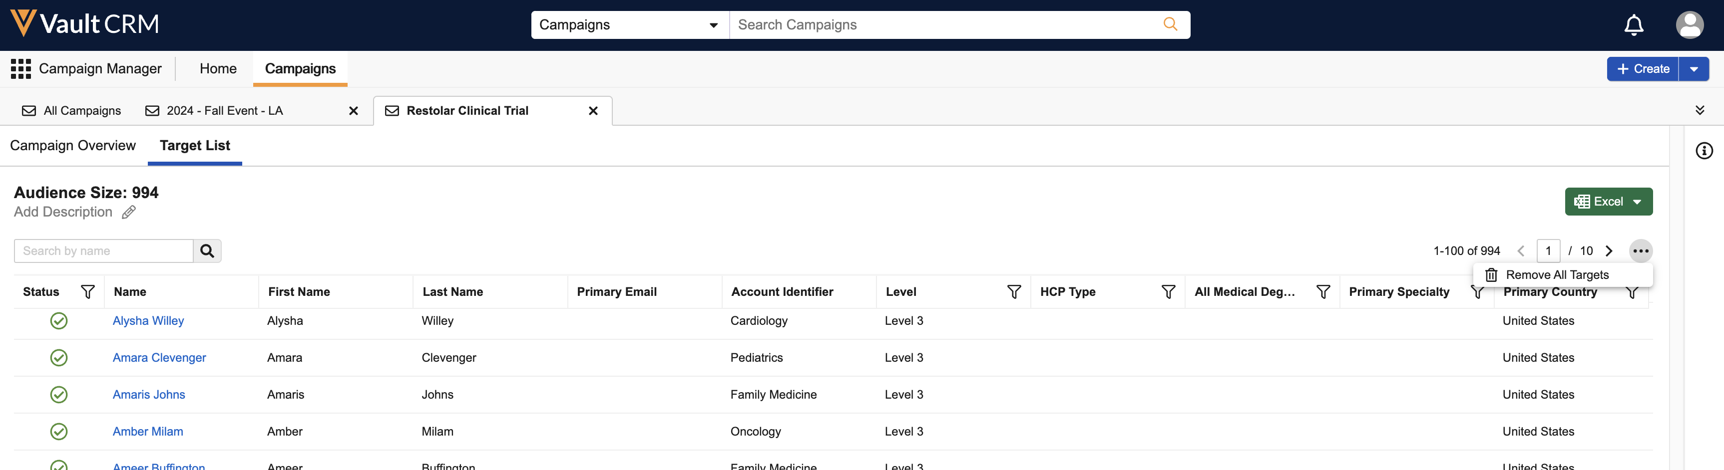Click the magnifier button beside name search

coord(207,251)
